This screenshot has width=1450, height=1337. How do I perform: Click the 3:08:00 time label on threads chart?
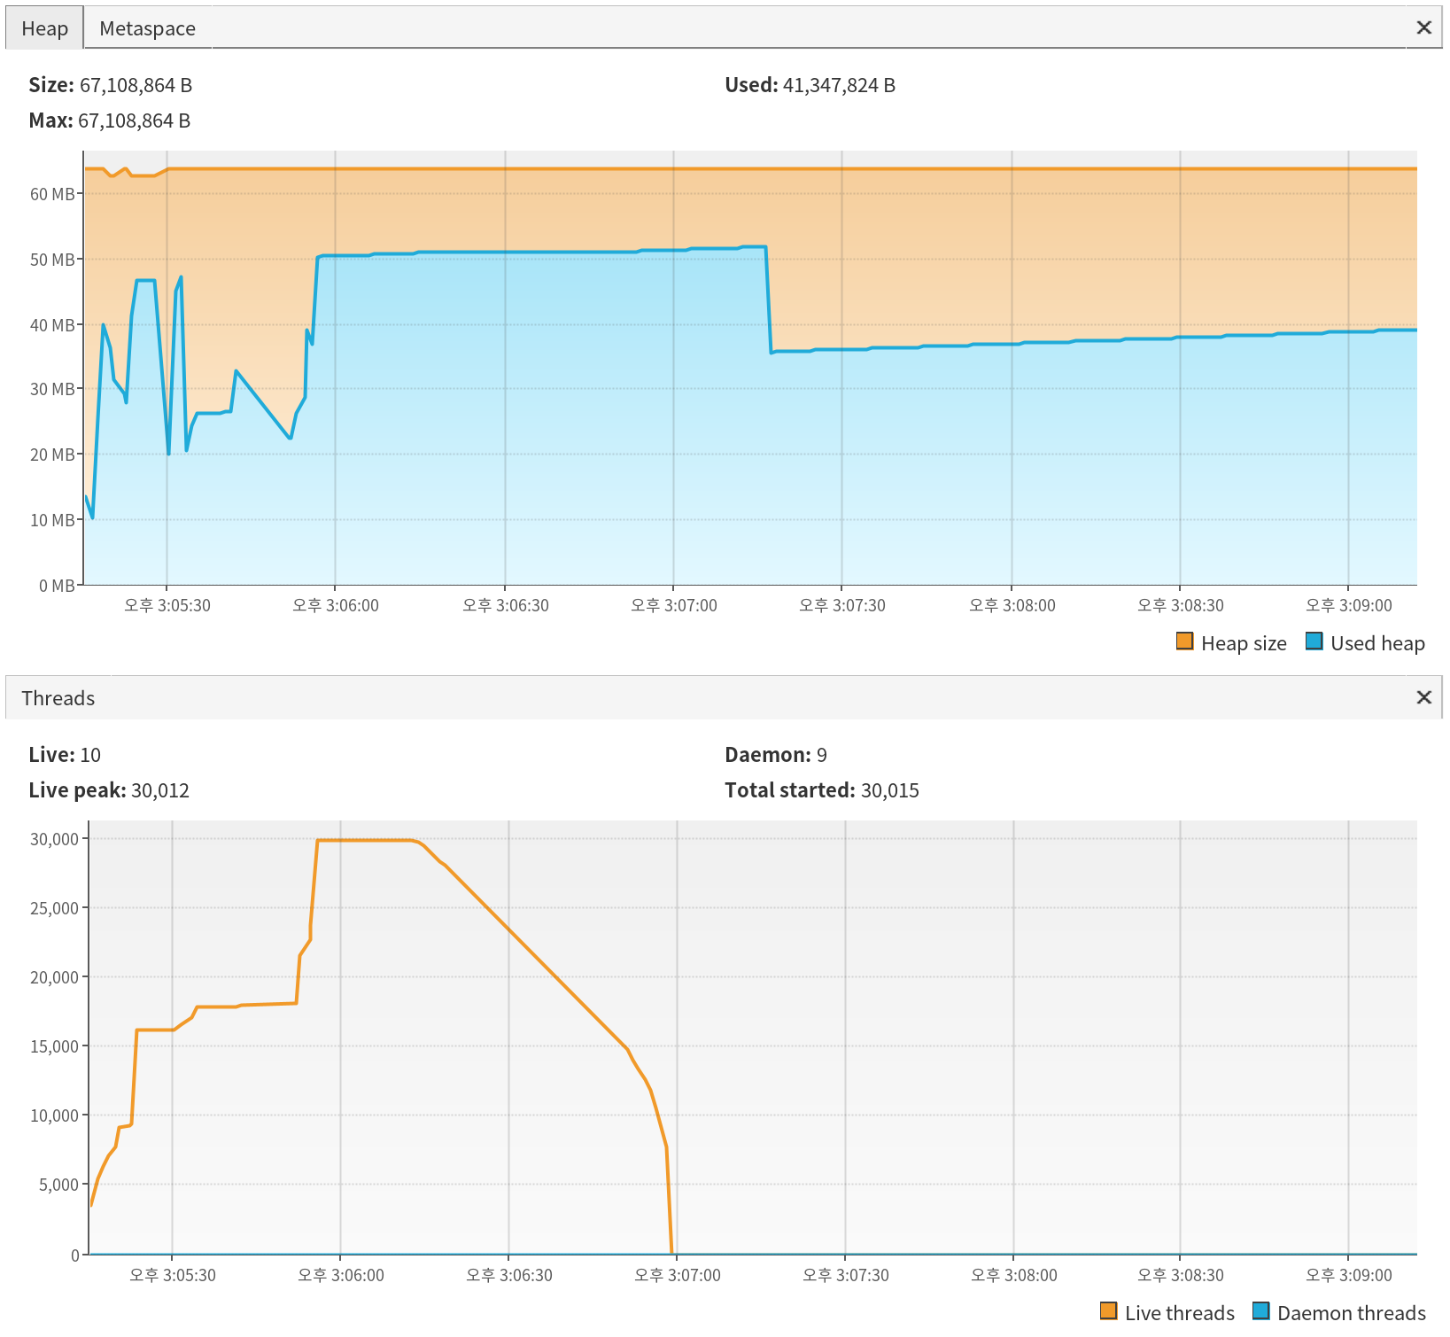pos(1014,1275)
